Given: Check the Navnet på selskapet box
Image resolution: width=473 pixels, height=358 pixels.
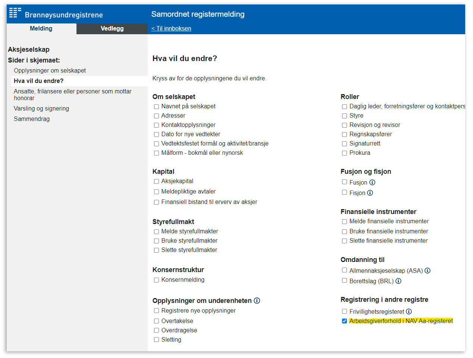Looking at the screenshot, I should click(157, 107).
